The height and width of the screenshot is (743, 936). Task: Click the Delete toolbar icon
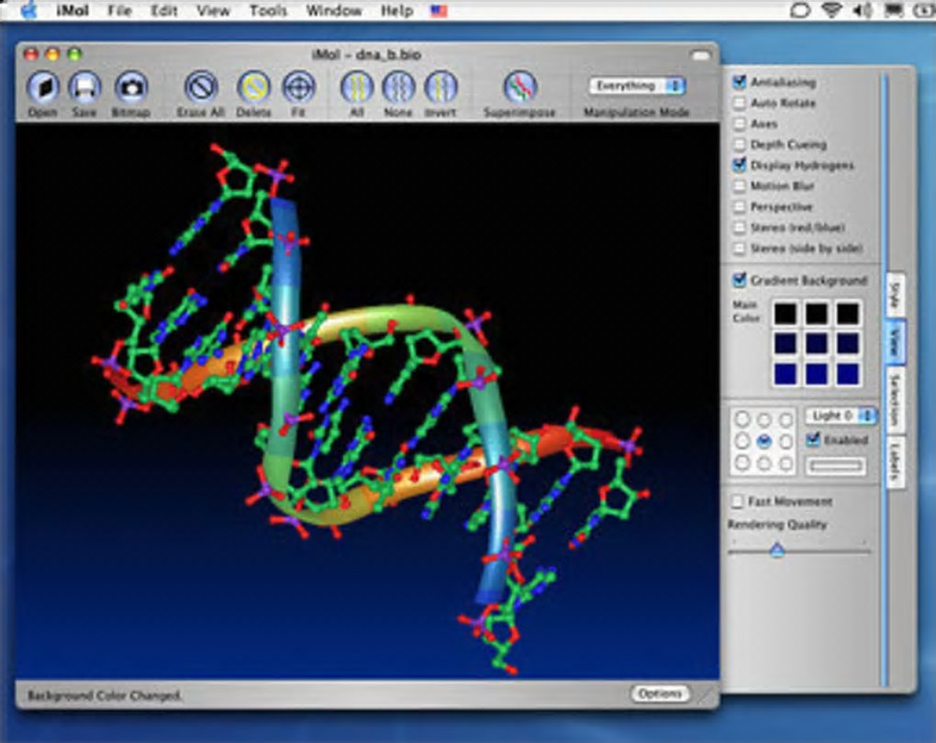(253, 88)
